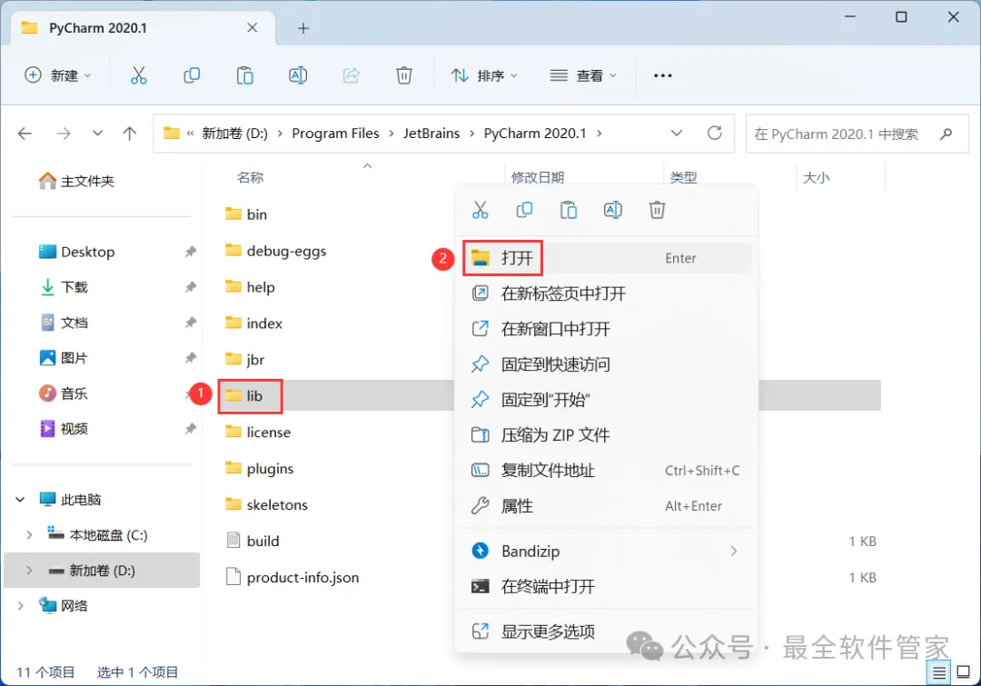
Task: Expand the 新加卷 (D:) tree node
Action: (29, 571)
